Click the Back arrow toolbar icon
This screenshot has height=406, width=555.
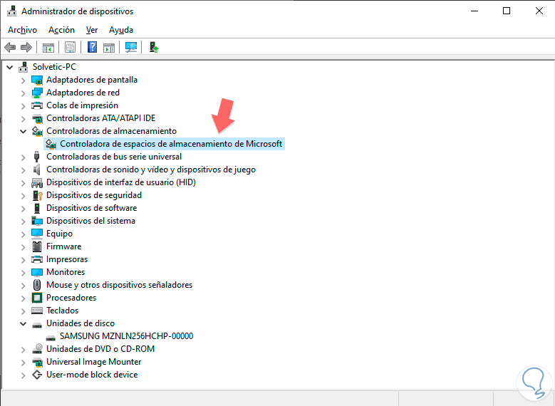pos(10,47)
